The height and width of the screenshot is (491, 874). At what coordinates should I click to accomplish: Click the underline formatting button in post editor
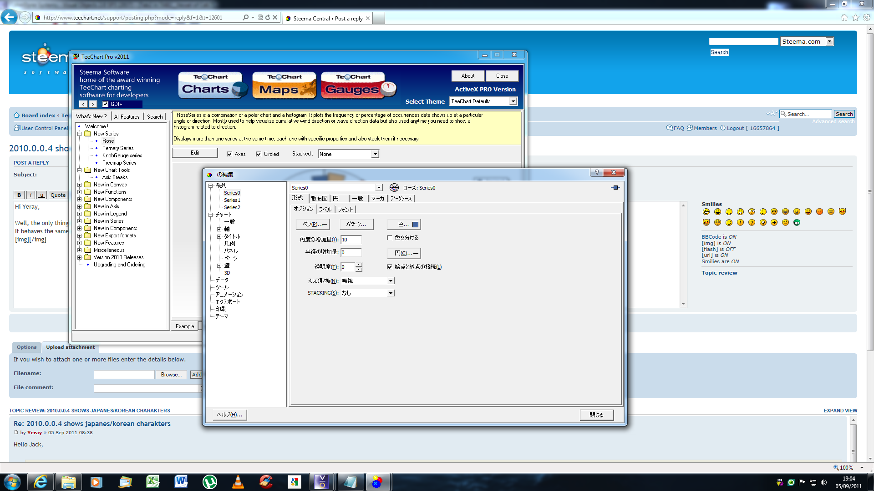pyautogui.click(x=41, y=195)
